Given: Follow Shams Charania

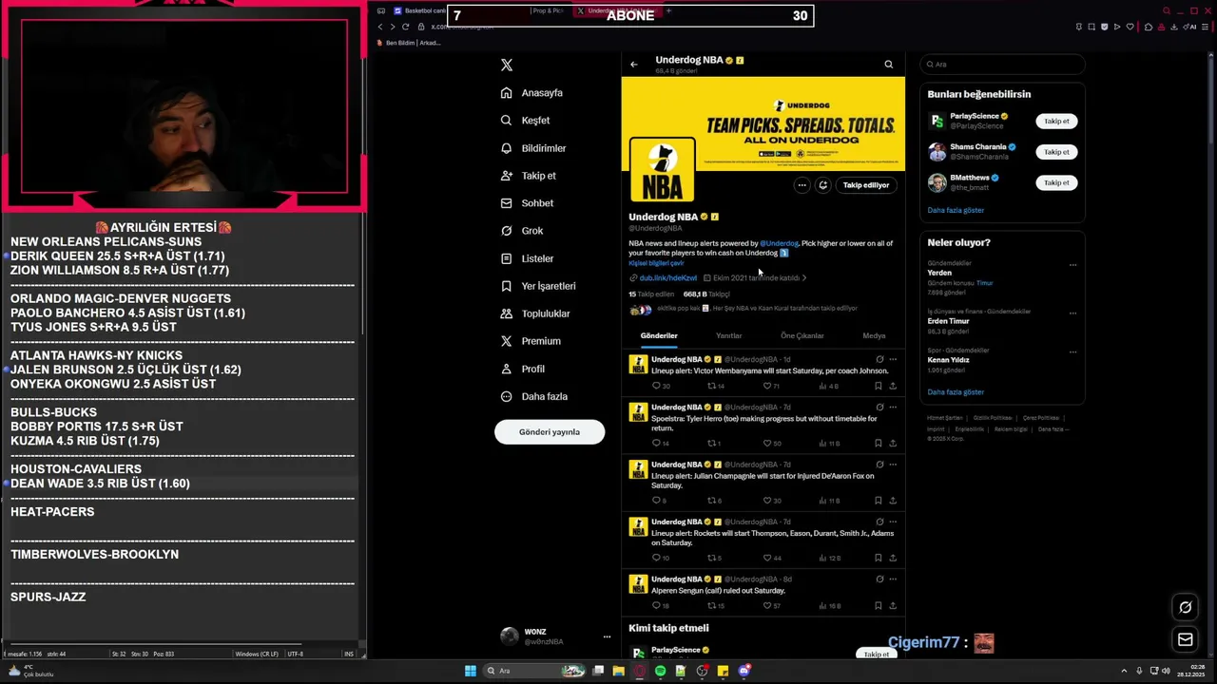Looking at the screenshot, I should click(x=1056, y=152).
